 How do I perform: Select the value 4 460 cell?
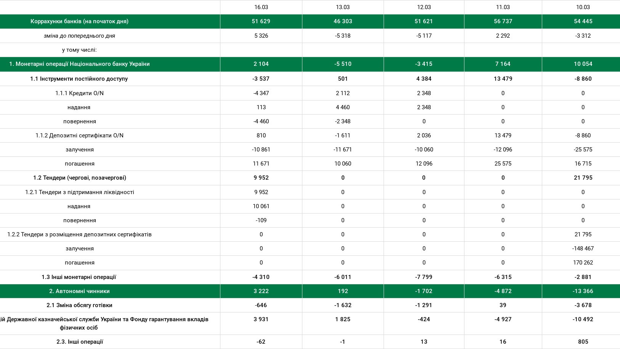(343, 107)
